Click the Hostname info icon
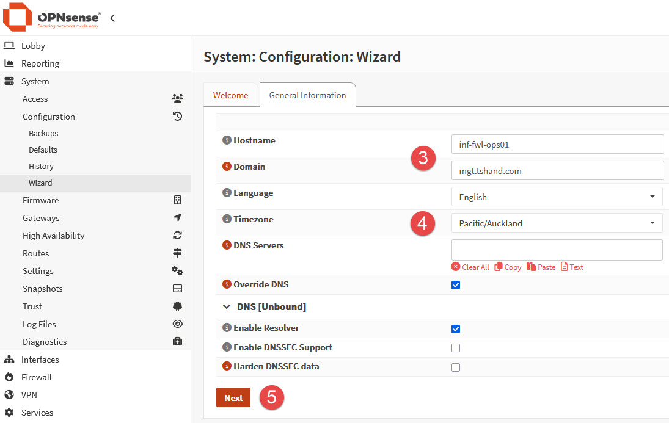 [x=227, y=140]
